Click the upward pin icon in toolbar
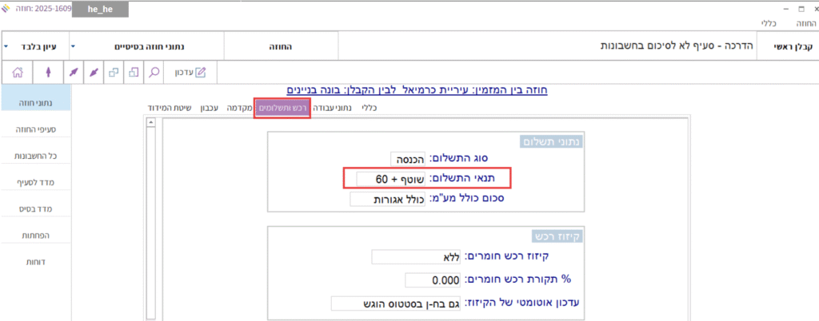 click(49, 73)
